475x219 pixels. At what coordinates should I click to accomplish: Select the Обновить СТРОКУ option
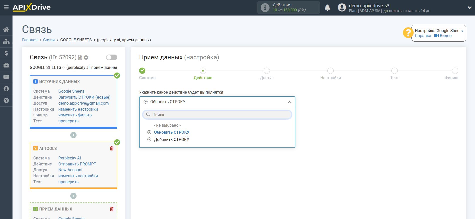click(172, 132)
